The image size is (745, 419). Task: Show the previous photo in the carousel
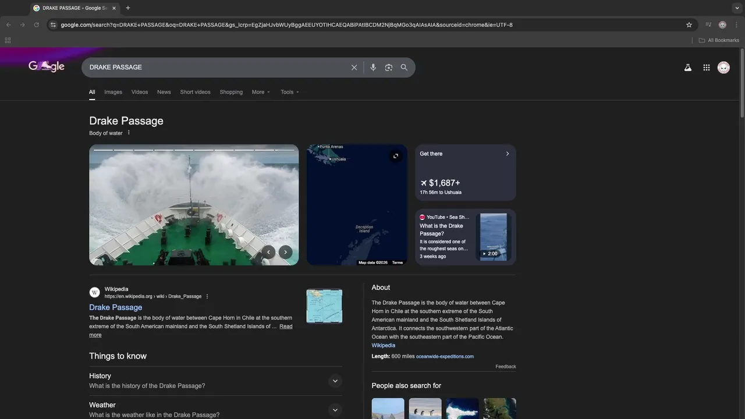pos(268,252)
